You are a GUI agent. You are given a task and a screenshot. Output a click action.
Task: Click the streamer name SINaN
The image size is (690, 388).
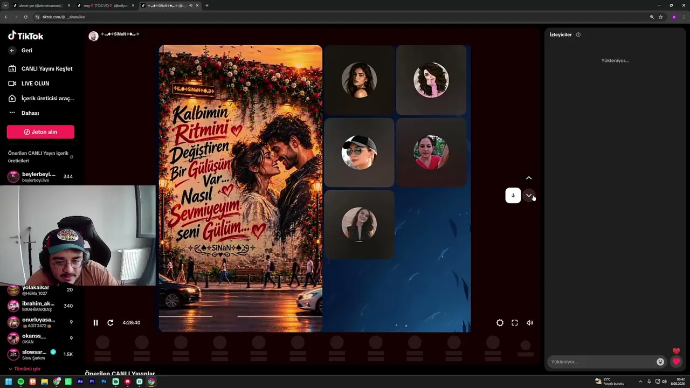point(120,34)
